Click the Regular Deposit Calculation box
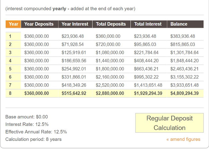209x149 pixels. (x=170, y=123)
